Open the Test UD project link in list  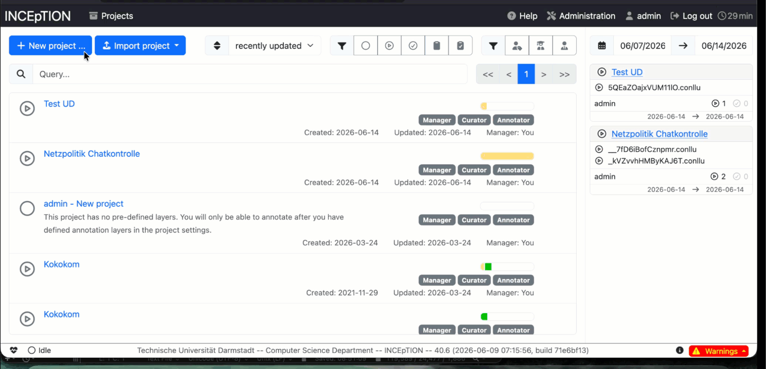[59, 104]
